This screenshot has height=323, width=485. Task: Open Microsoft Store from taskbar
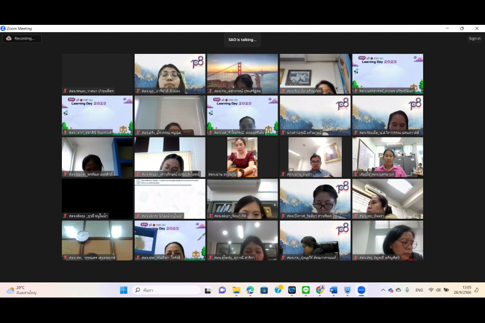coord(264,290)
